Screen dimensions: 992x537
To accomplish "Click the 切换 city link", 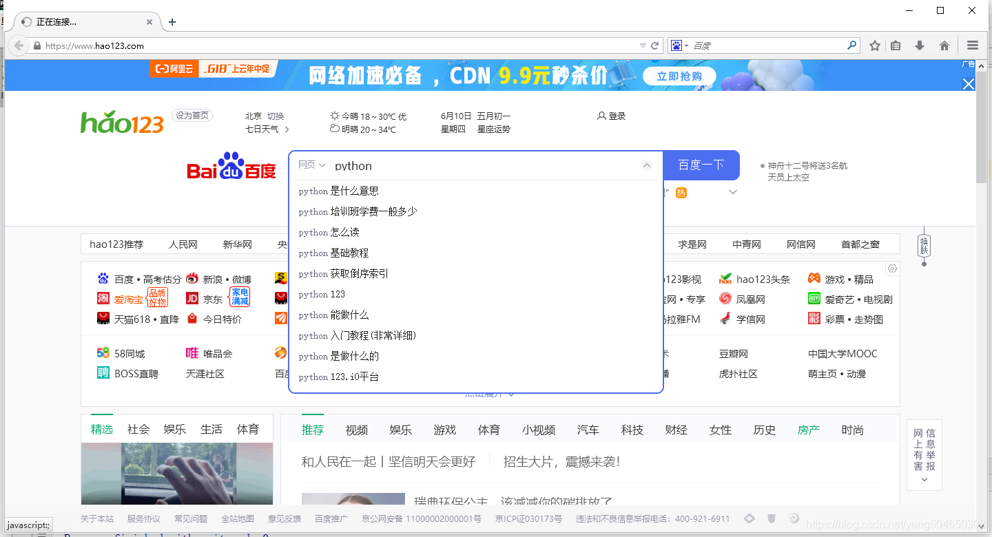I will (x=276, y=116).
